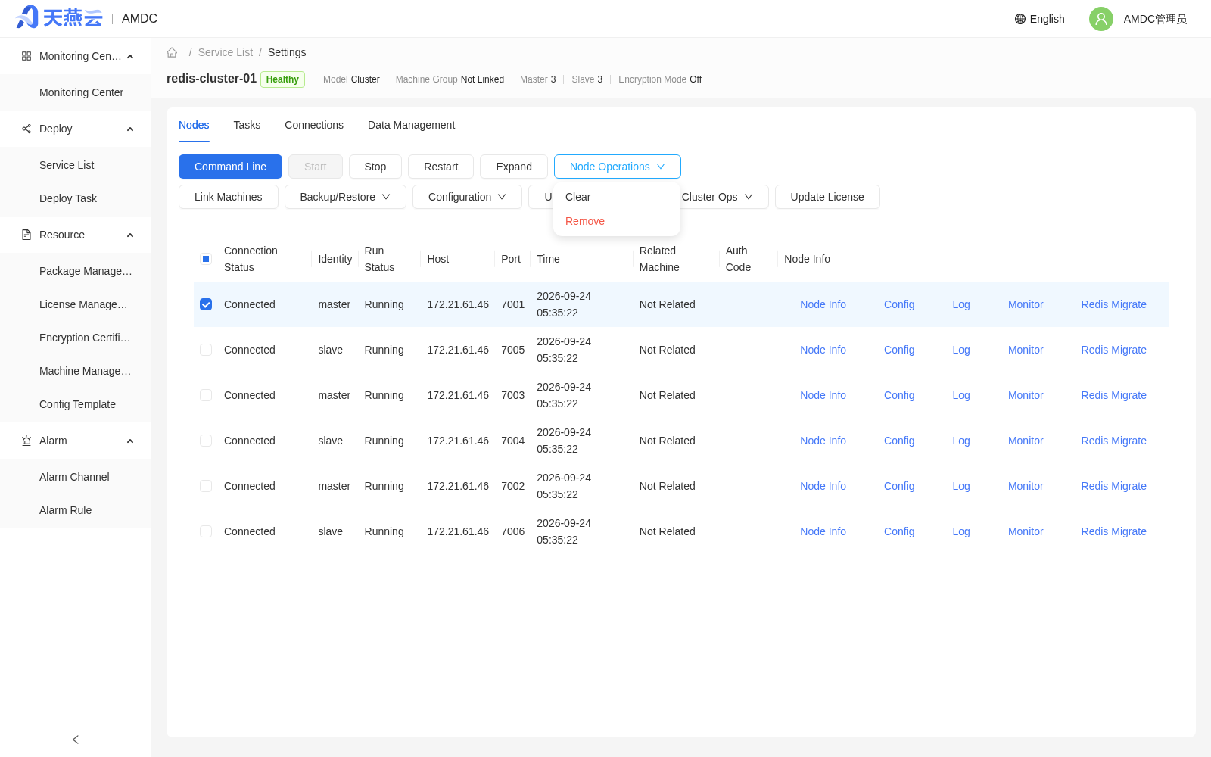This screenshot has height=757, width=1211.
Task: Collapse sidebar with left arrow icon
Action: click(75, 740)
